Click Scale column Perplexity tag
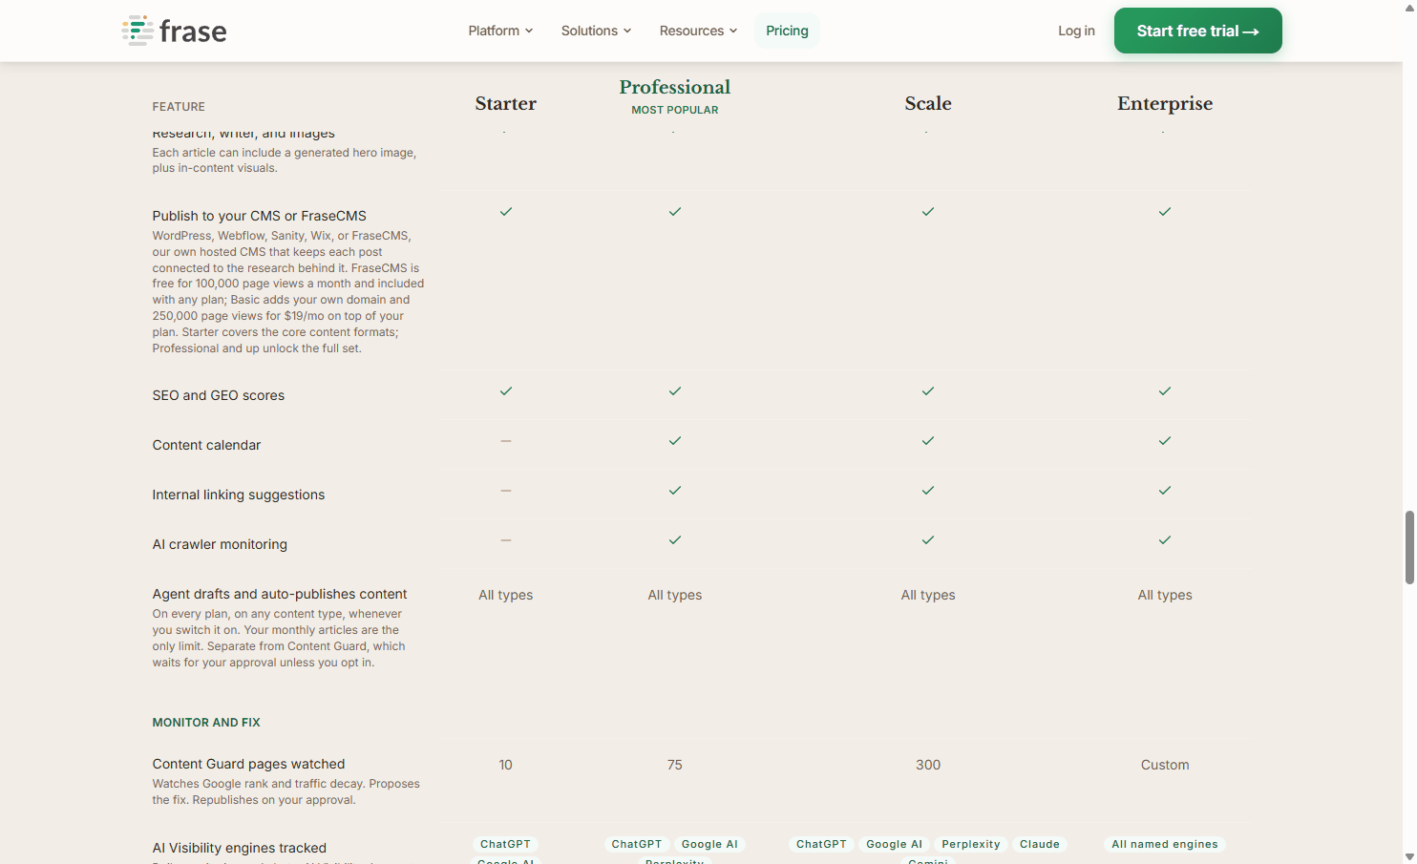This screenshot has width=1417, height=864. pyautogui.click(x=971, y=844)
